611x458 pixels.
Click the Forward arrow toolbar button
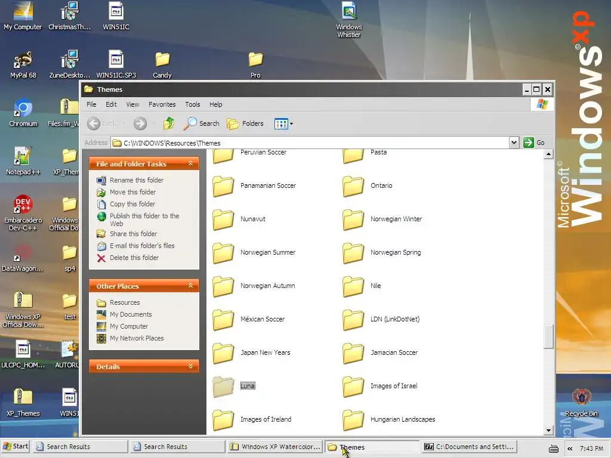(140, 123)
